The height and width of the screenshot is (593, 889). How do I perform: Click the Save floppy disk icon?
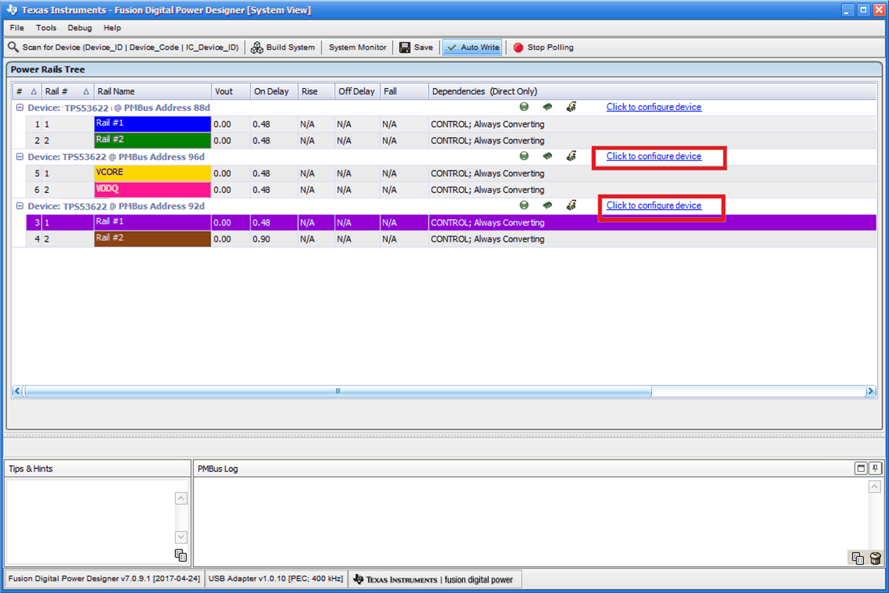pyautogui.click(x=405, y=47)
